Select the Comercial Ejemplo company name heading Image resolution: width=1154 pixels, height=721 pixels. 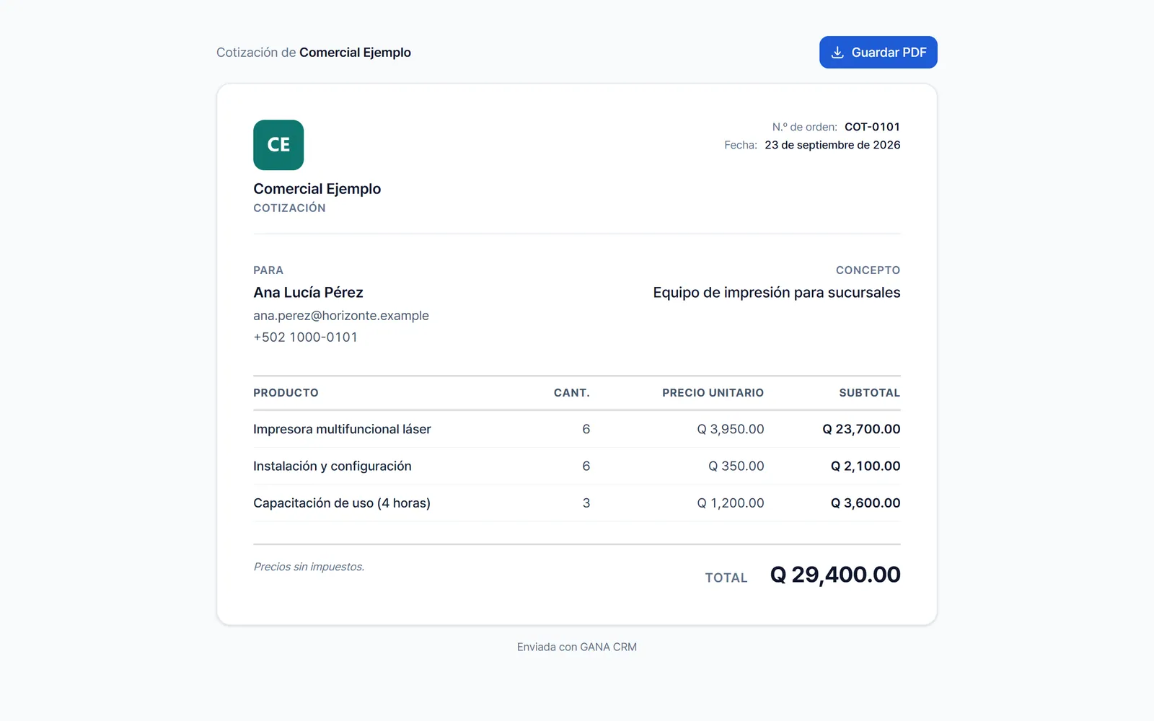click(x=317, y=189)
